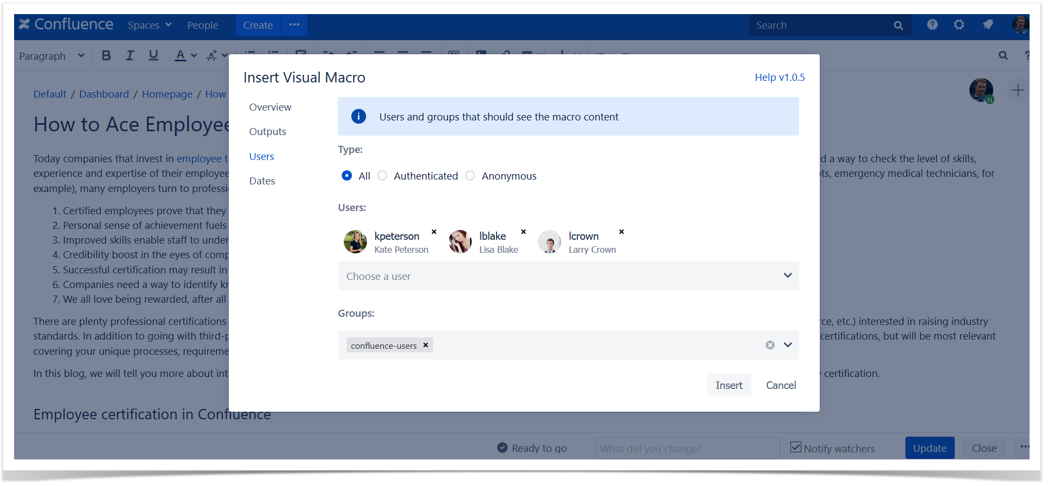Click the lcrown username text
The image size is (1048, 486).
coord(583,236)
